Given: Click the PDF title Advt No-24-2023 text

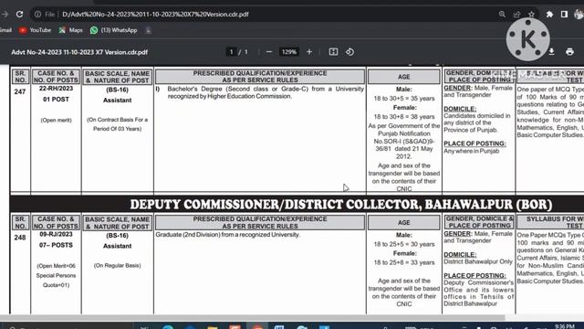Looking at the screenshot, I should pyautogui.click(x=79, y=52).
